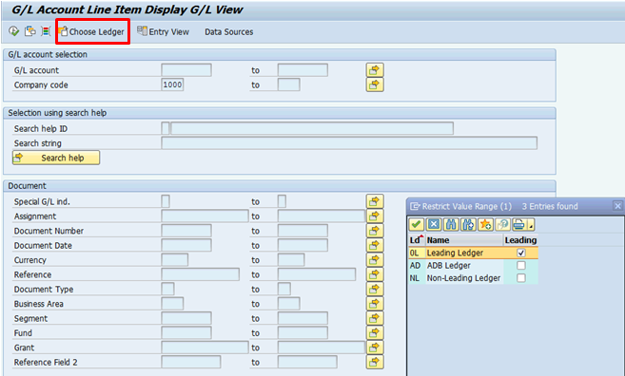Click the Add to personal list star icon

485,224
